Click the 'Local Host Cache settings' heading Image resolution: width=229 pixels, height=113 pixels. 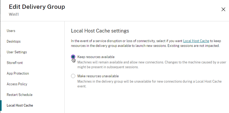point(100,31)
